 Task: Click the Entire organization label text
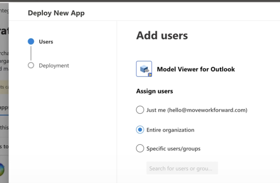click(170, 130)
